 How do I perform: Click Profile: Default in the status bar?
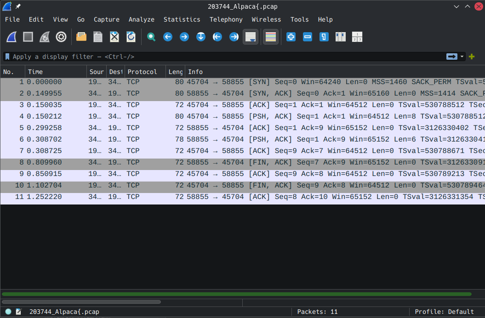[444, 312]
